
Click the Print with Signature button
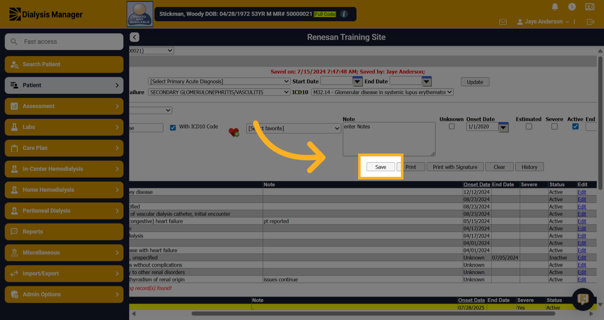pos(455,167)
